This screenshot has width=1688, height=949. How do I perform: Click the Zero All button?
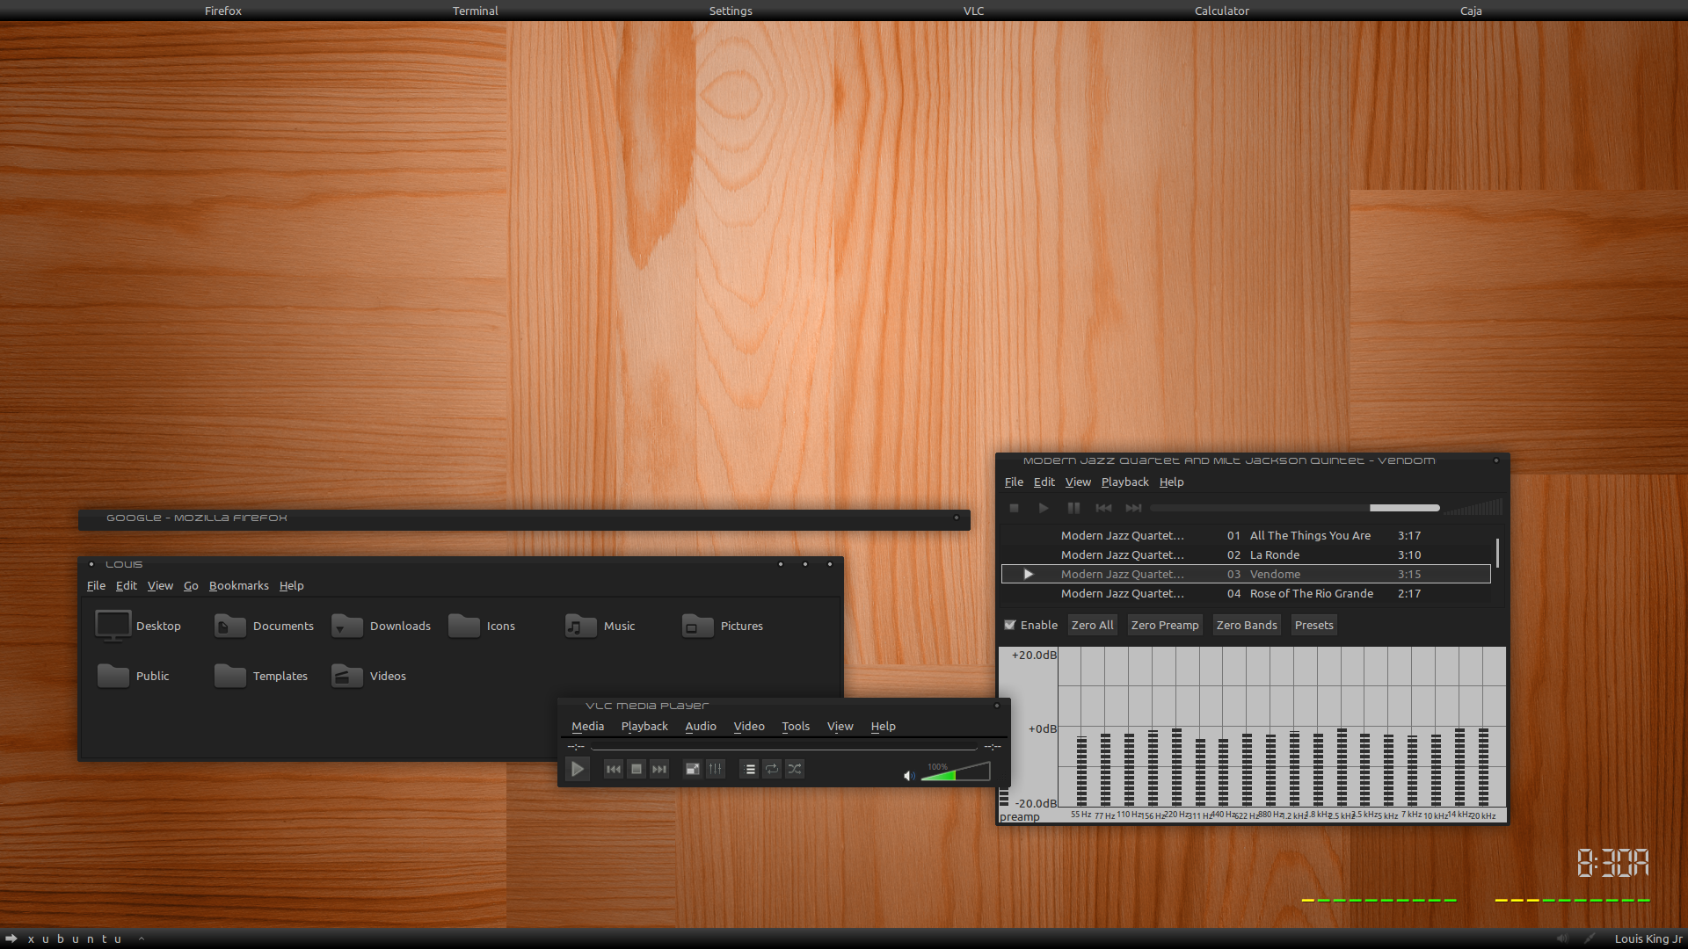[x=1092, y=625]
